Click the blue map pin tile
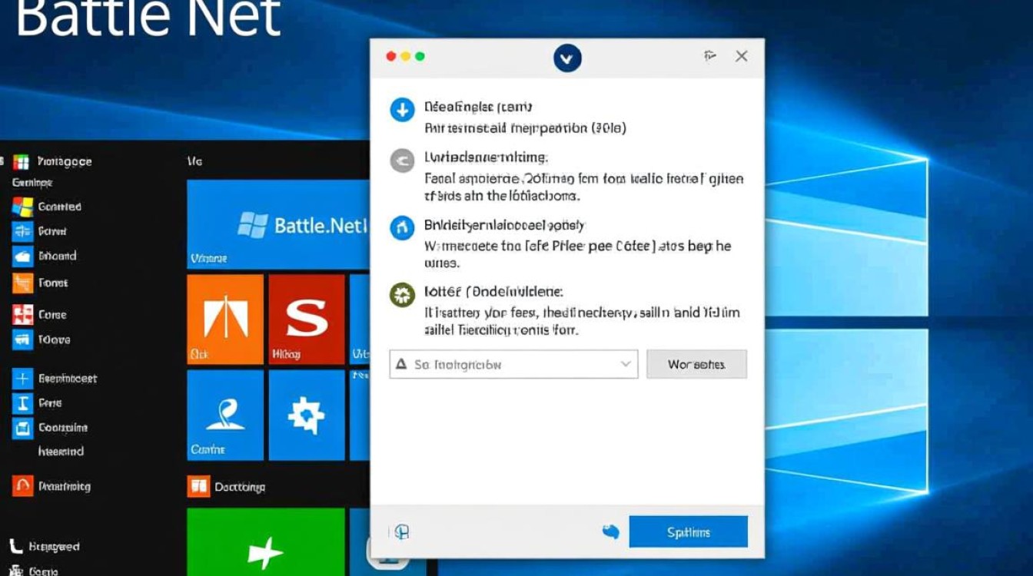 click(225, 415)
